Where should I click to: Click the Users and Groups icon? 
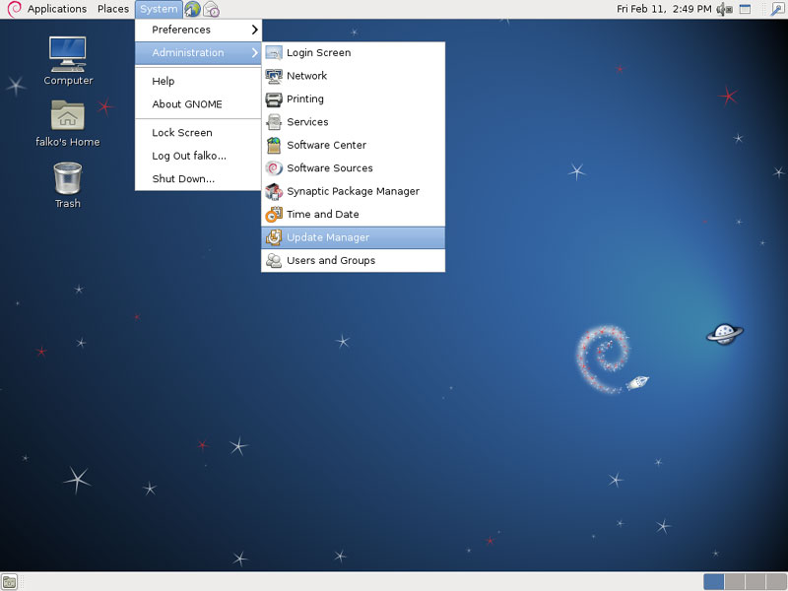coord(274,260)
